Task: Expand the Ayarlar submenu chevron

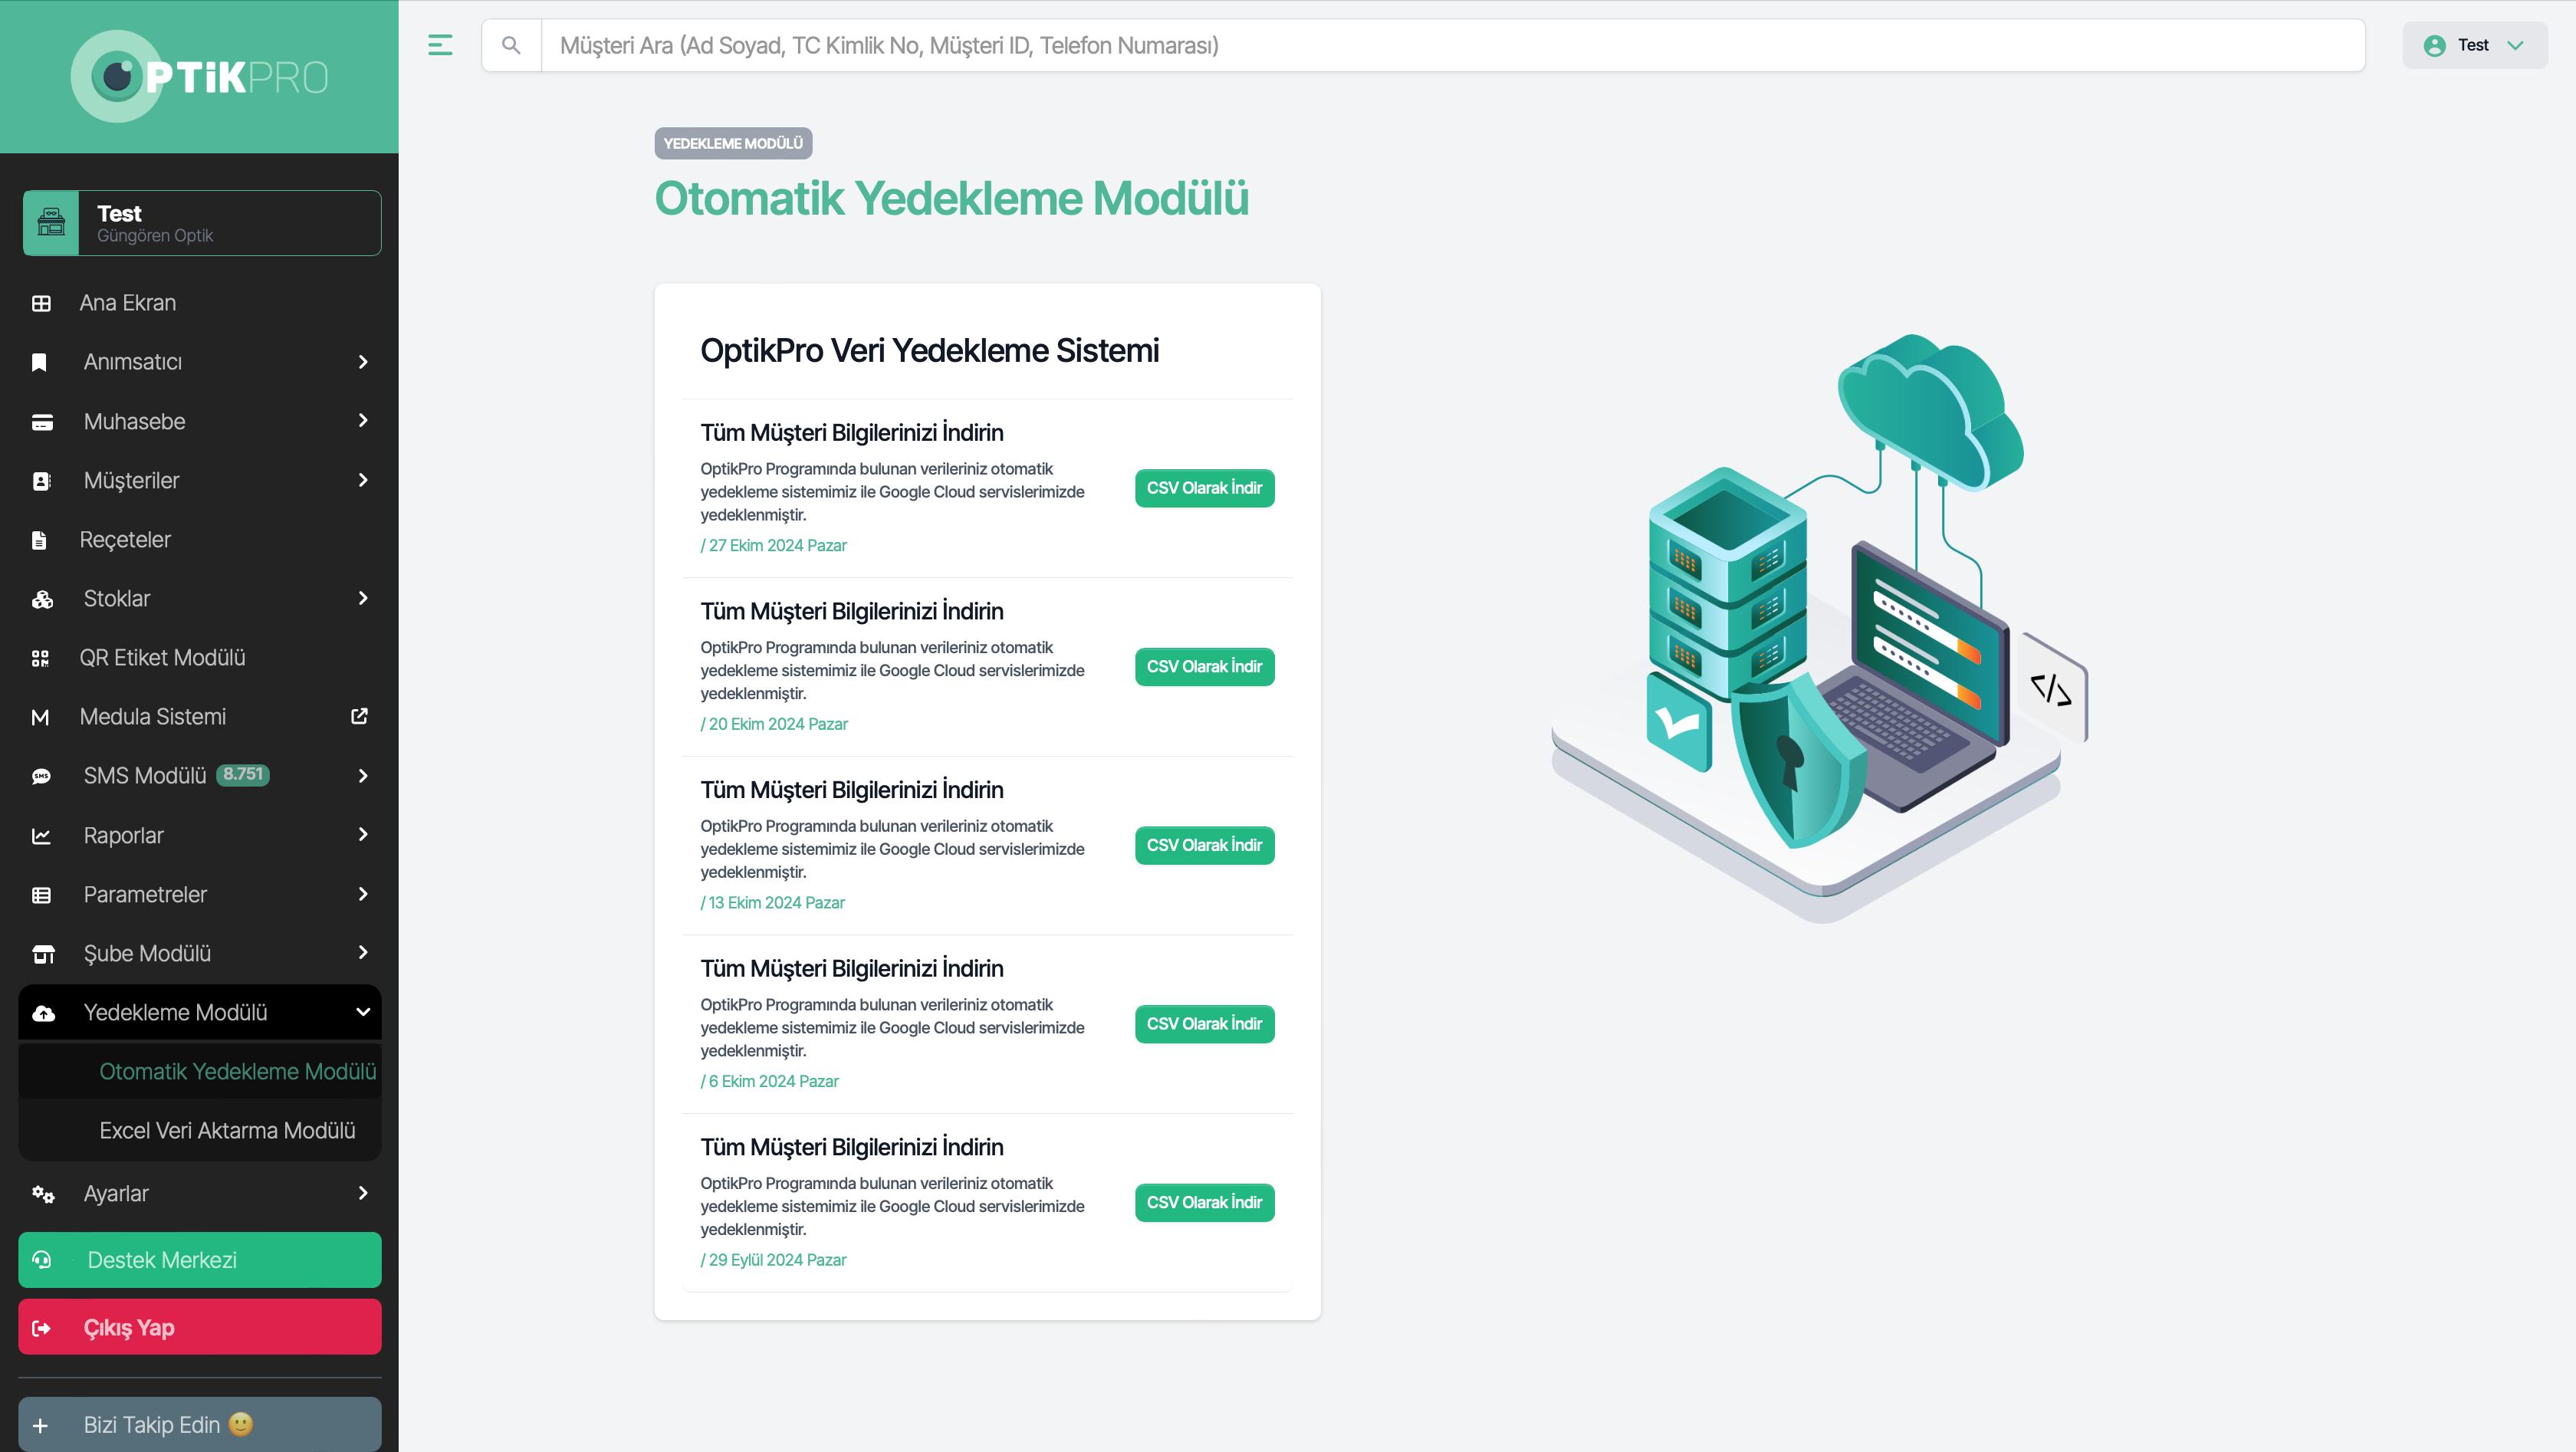Action: (x=363, y=1193)
